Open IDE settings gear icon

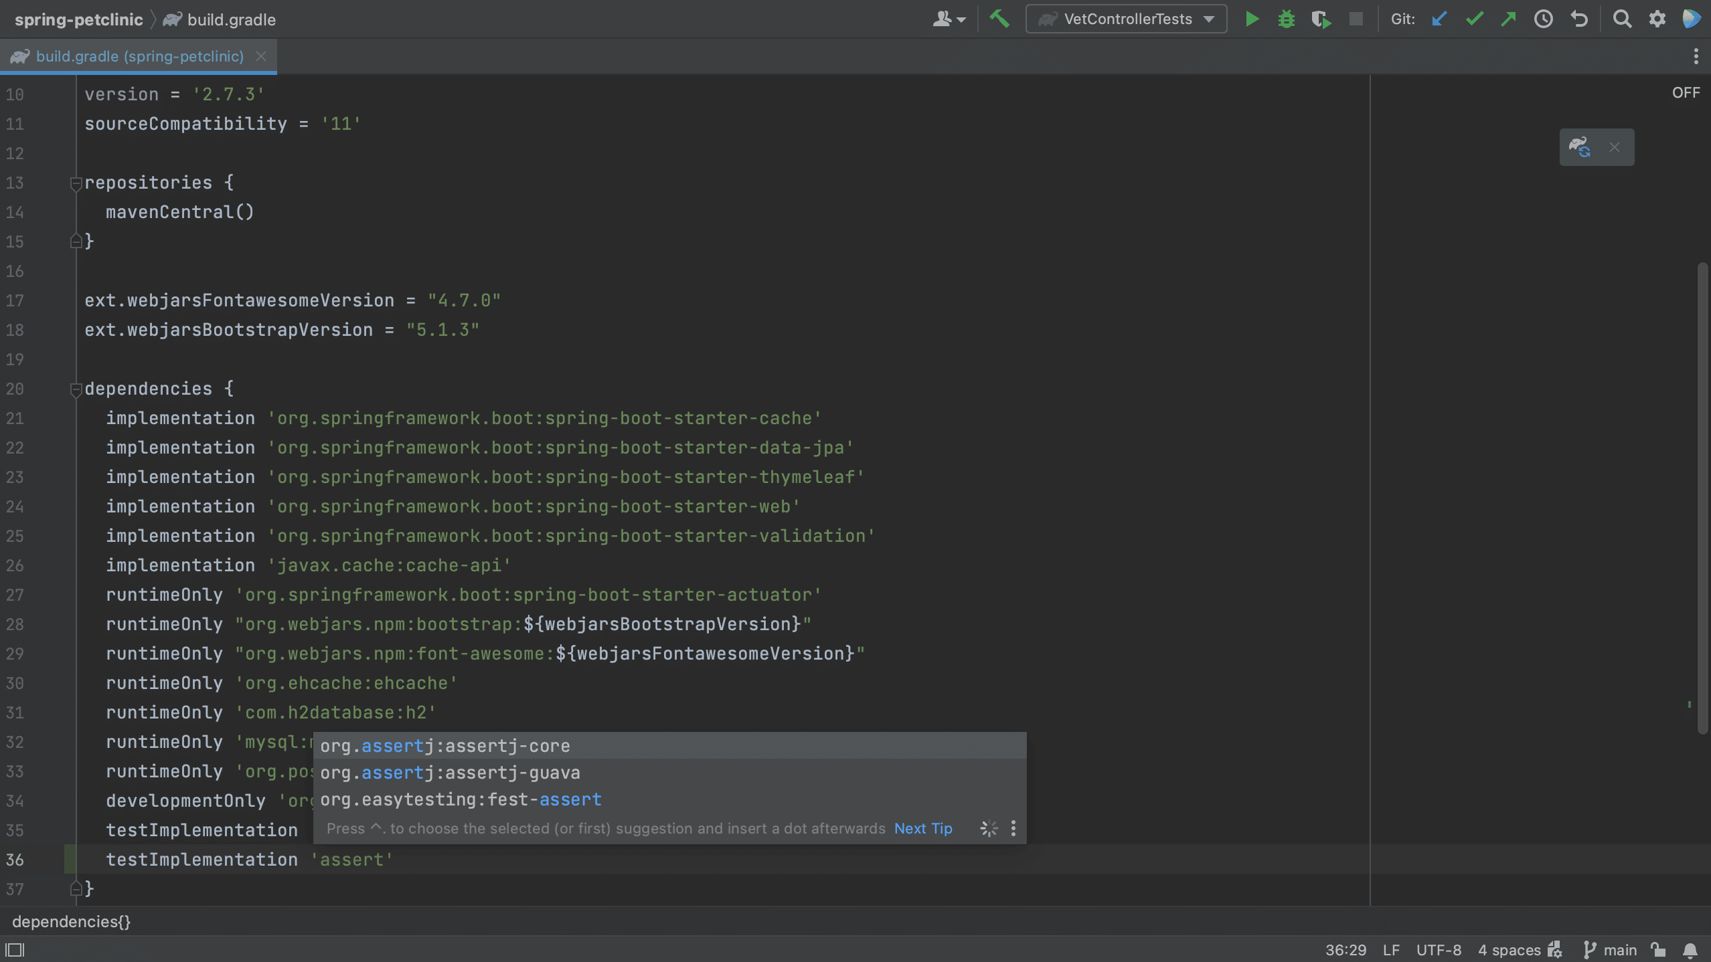1657,19
